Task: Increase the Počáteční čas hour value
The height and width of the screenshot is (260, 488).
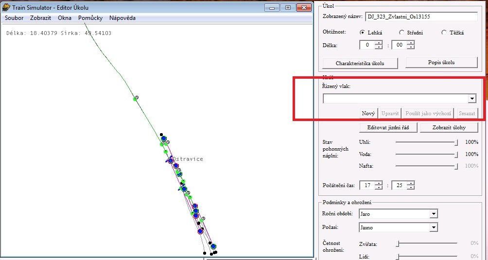Action: pyautogui.click(x=378, y=183)
